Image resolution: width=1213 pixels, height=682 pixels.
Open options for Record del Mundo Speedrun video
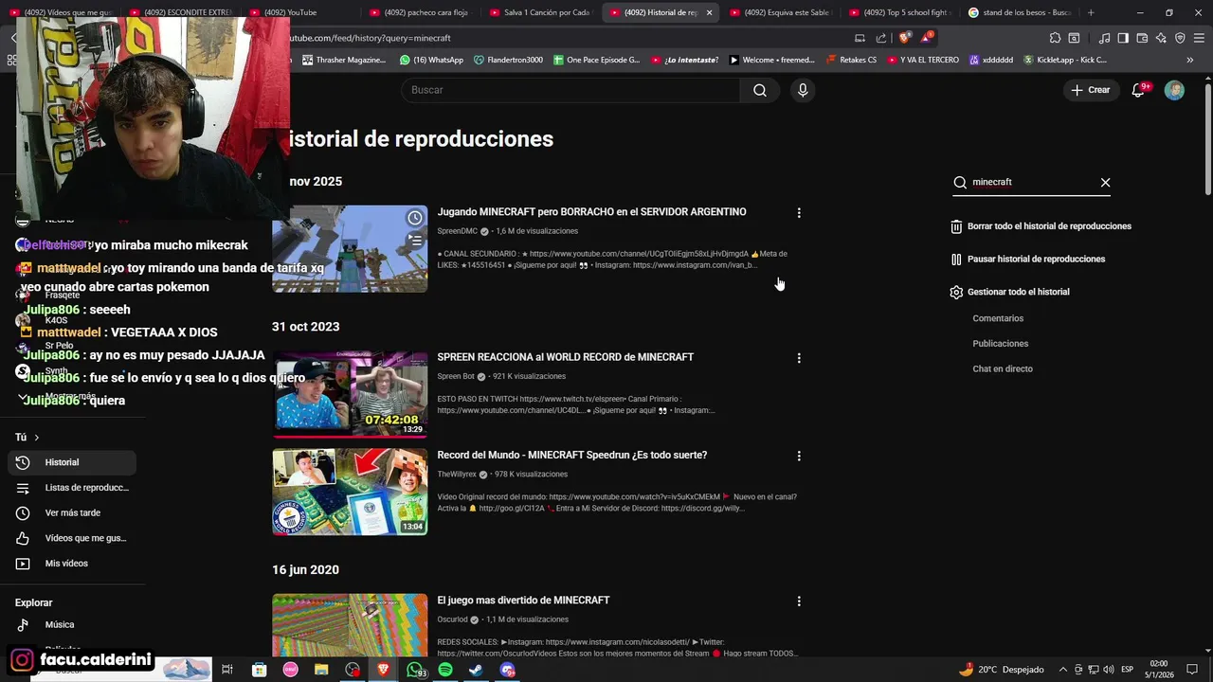(799, 456)
